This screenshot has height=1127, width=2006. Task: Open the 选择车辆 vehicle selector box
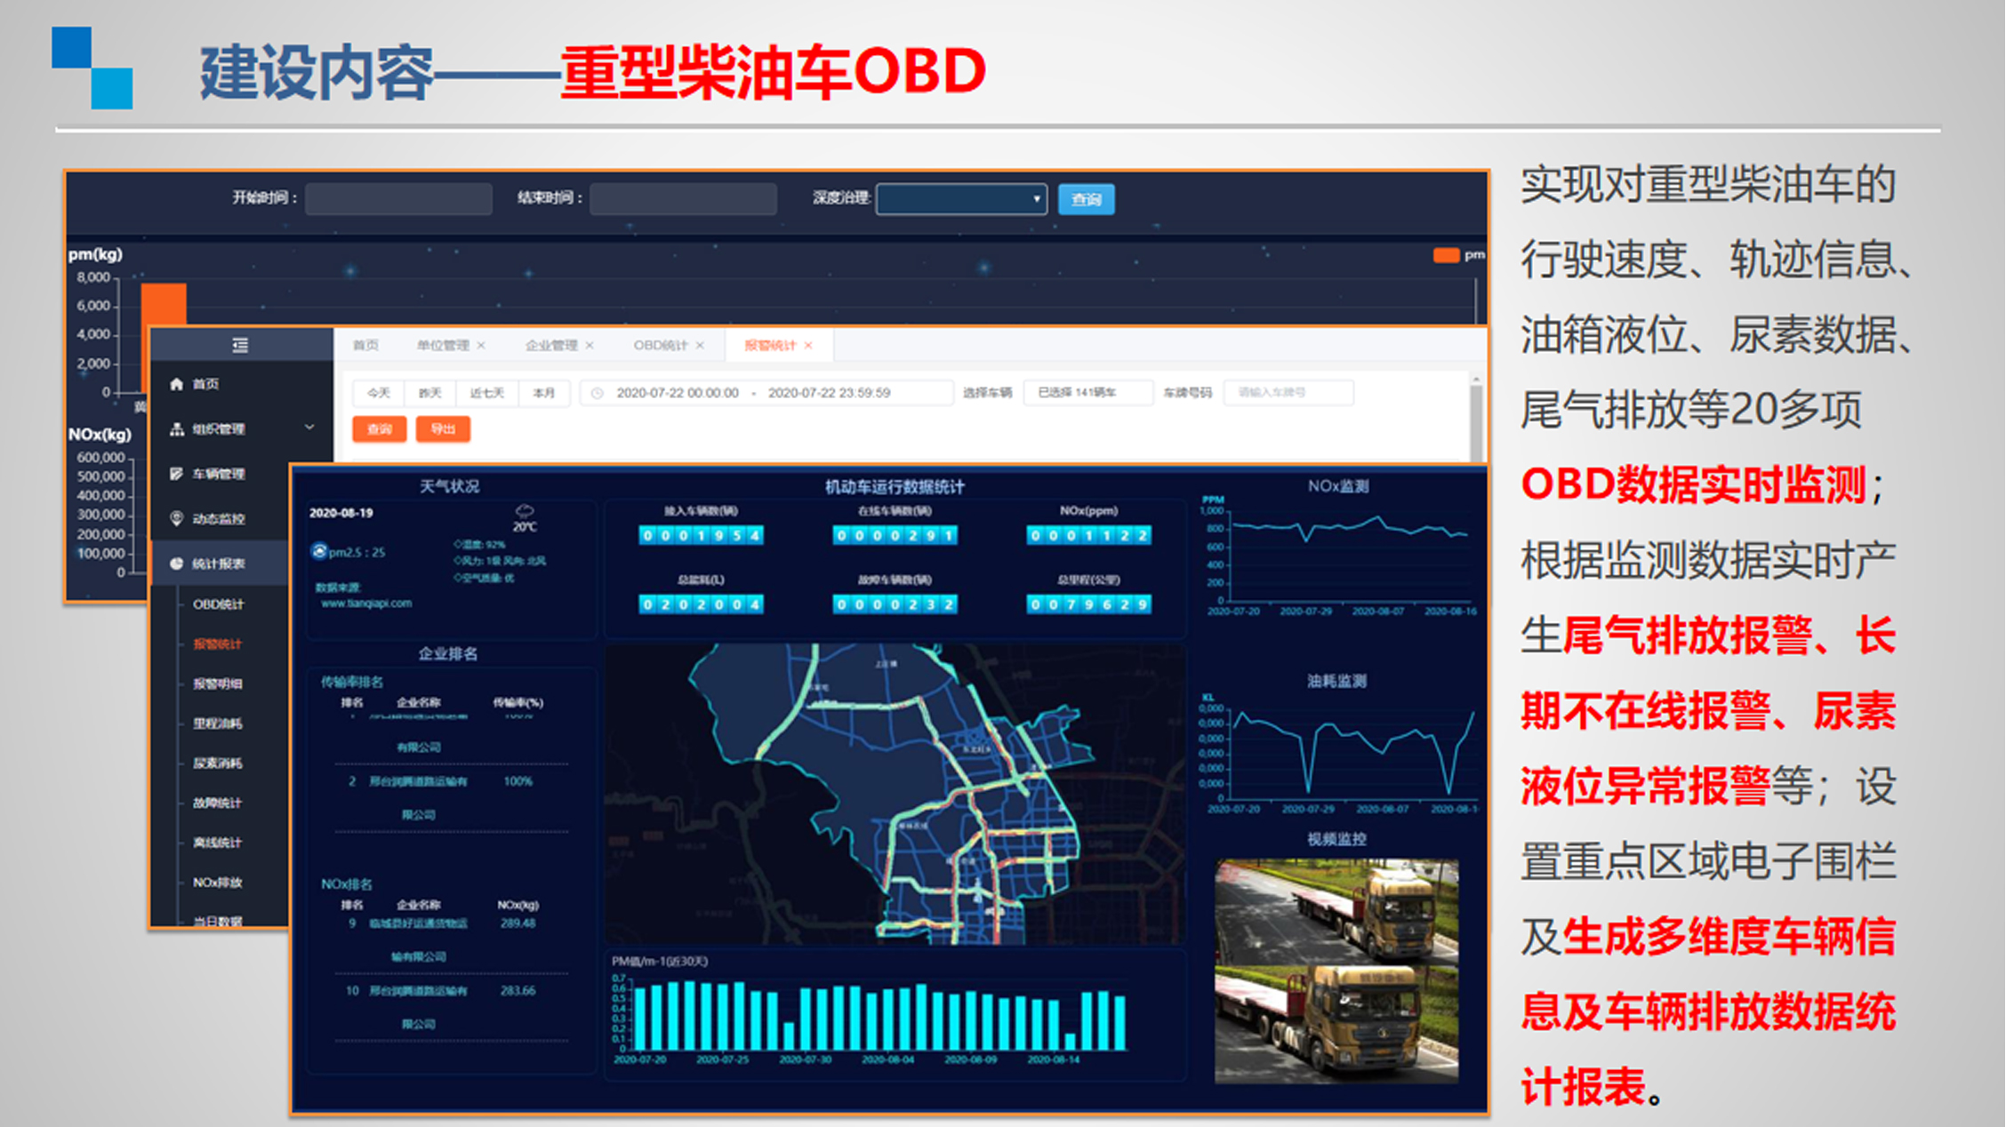coord(1087,393)
